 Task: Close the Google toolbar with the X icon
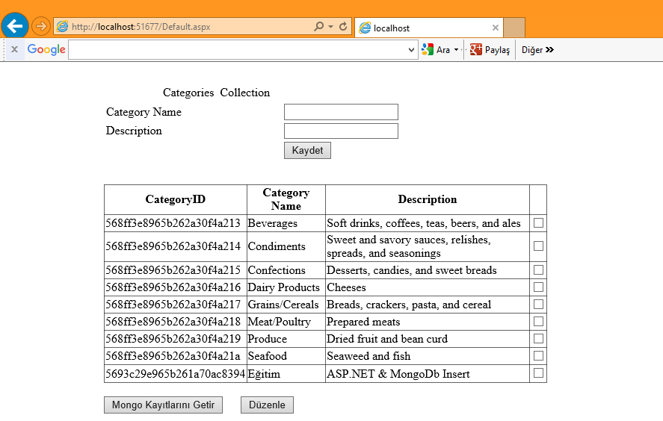point(13,50)
